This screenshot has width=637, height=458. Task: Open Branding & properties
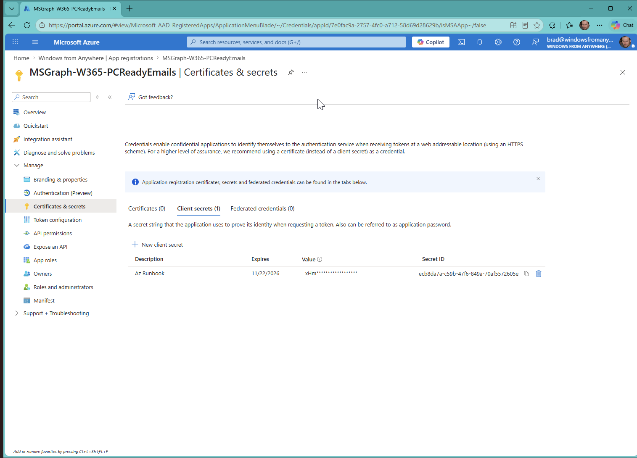coord(61,179)
